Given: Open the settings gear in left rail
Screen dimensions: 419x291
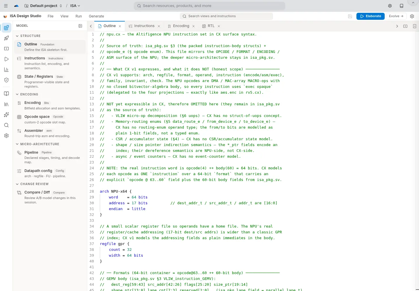Looking at the screenshot, I should (x=6, y=136).
